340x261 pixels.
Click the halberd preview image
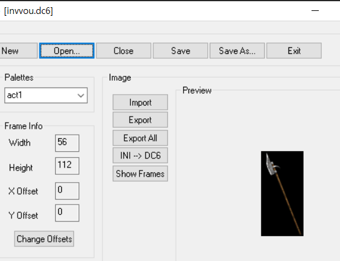click(282, 194)
